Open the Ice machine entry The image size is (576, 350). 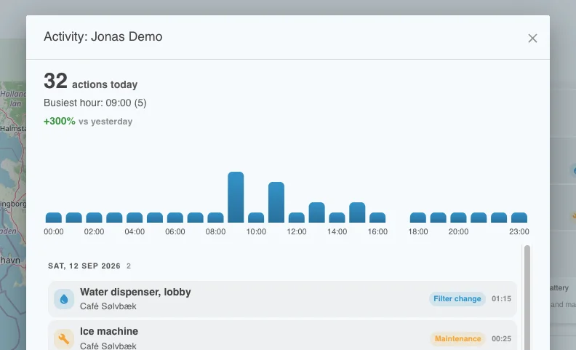[x=282, y=335]
